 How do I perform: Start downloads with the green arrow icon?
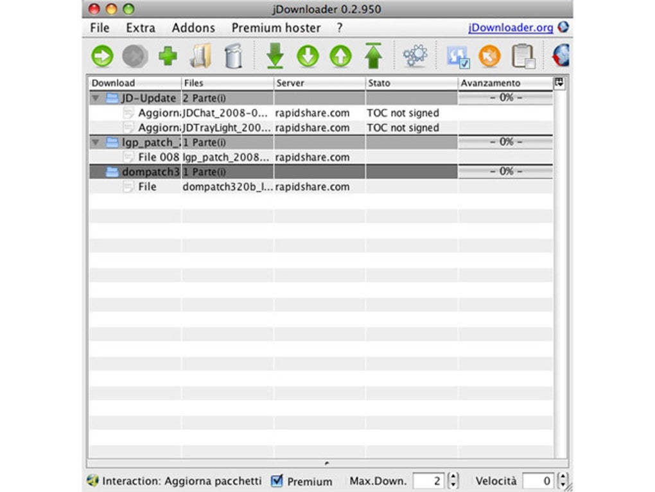102,56
